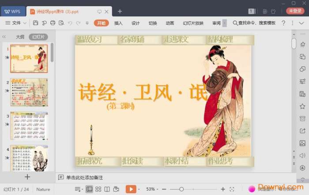This screenshot has width=309, height=195.
Task: Open the star favorites icon in right sidebar
Action: [x=302, y=107]
